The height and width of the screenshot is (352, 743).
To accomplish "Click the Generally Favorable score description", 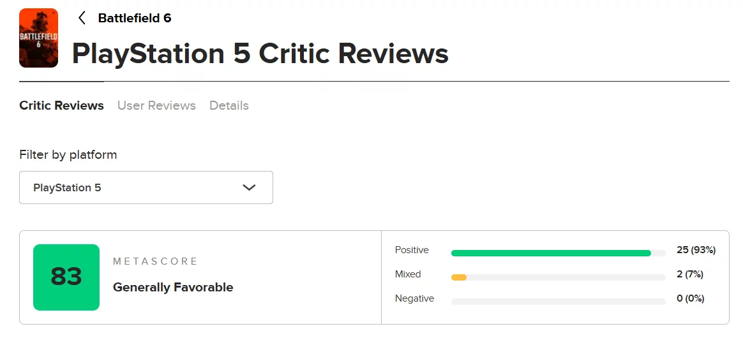I will (x=173, y=288).
